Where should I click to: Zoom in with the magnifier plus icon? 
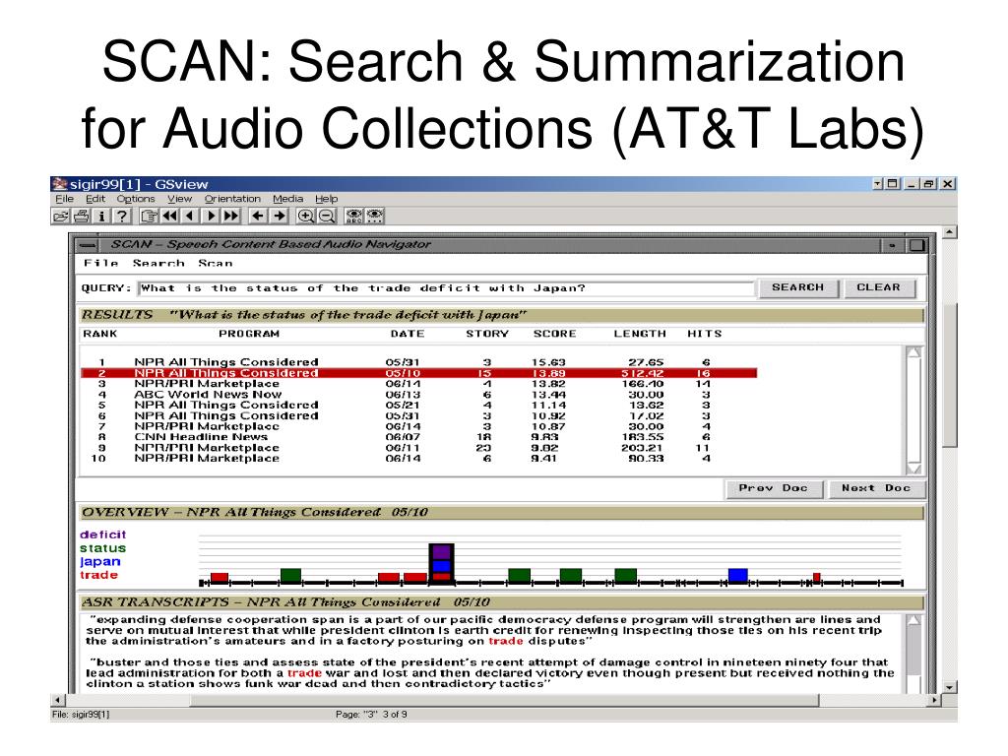(x=306, y=216)
